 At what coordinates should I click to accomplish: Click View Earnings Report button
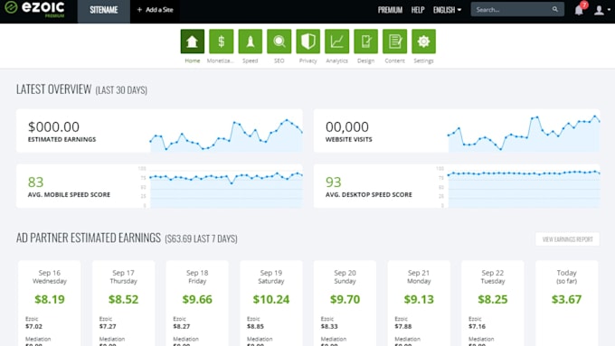567,239
